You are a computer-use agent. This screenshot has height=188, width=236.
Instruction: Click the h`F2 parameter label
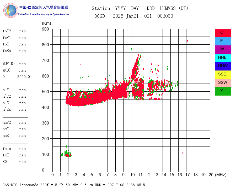pos(7,96)
